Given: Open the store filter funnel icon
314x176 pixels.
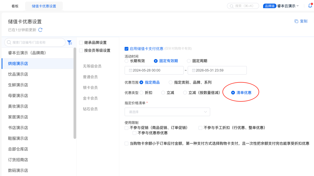Looking at the screenshot, I should coord(69,43).
